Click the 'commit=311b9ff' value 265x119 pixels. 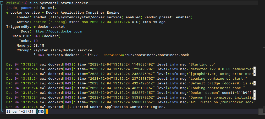pos(237,93)
